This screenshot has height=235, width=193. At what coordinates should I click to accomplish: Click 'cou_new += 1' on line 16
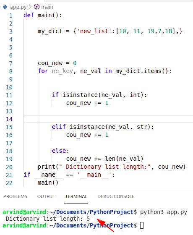point(87,135)
